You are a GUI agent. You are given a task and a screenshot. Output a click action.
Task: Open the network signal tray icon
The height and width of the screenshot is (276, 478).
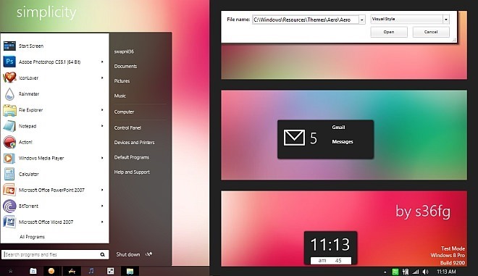point(416,272)
